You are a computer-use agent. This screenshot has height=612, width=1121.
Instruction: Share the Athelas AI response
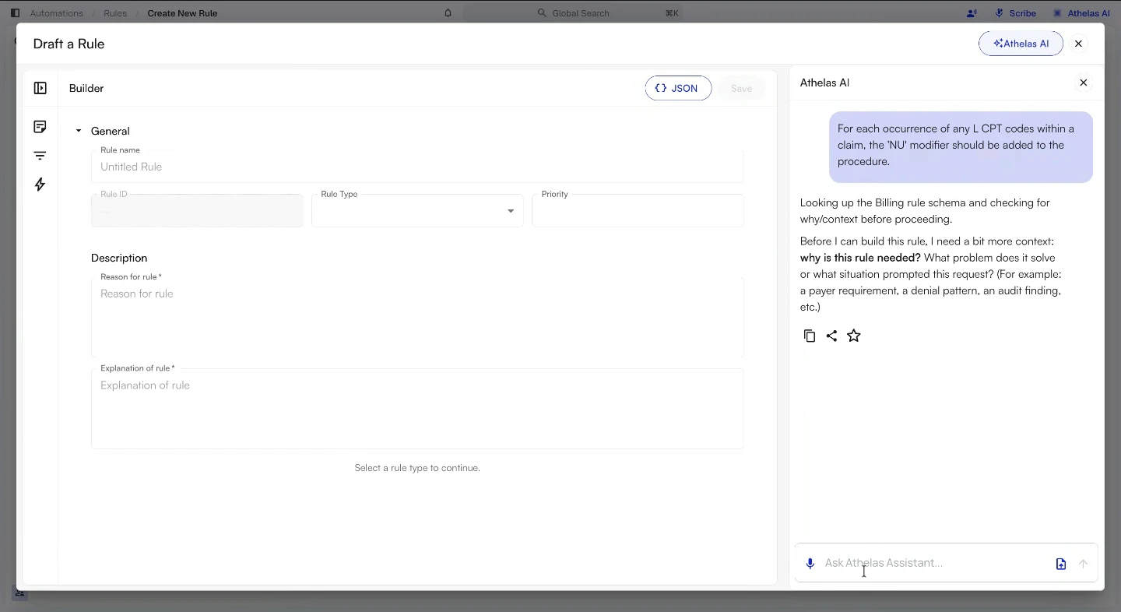831,336
